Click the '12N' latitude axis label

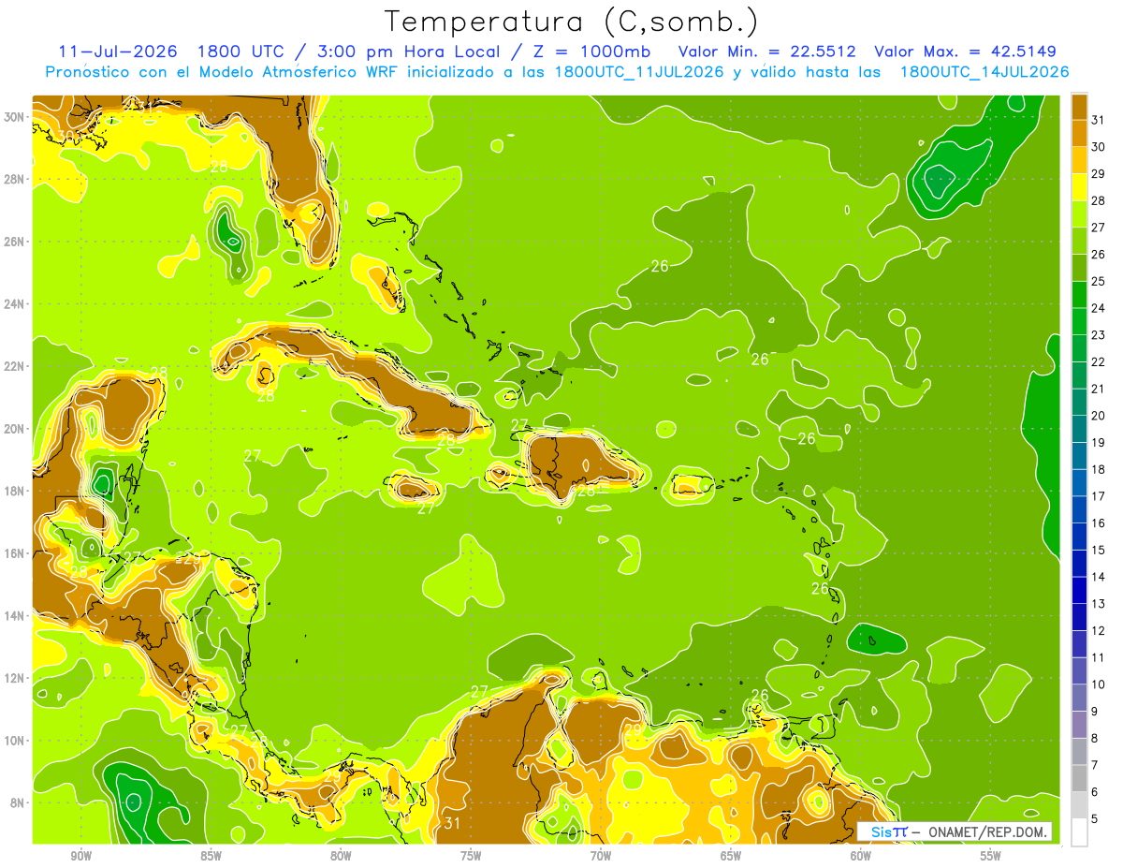(x=15, y=678)
